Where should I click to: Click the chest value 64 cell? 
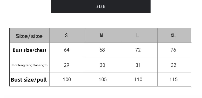[x=68, y=50]
